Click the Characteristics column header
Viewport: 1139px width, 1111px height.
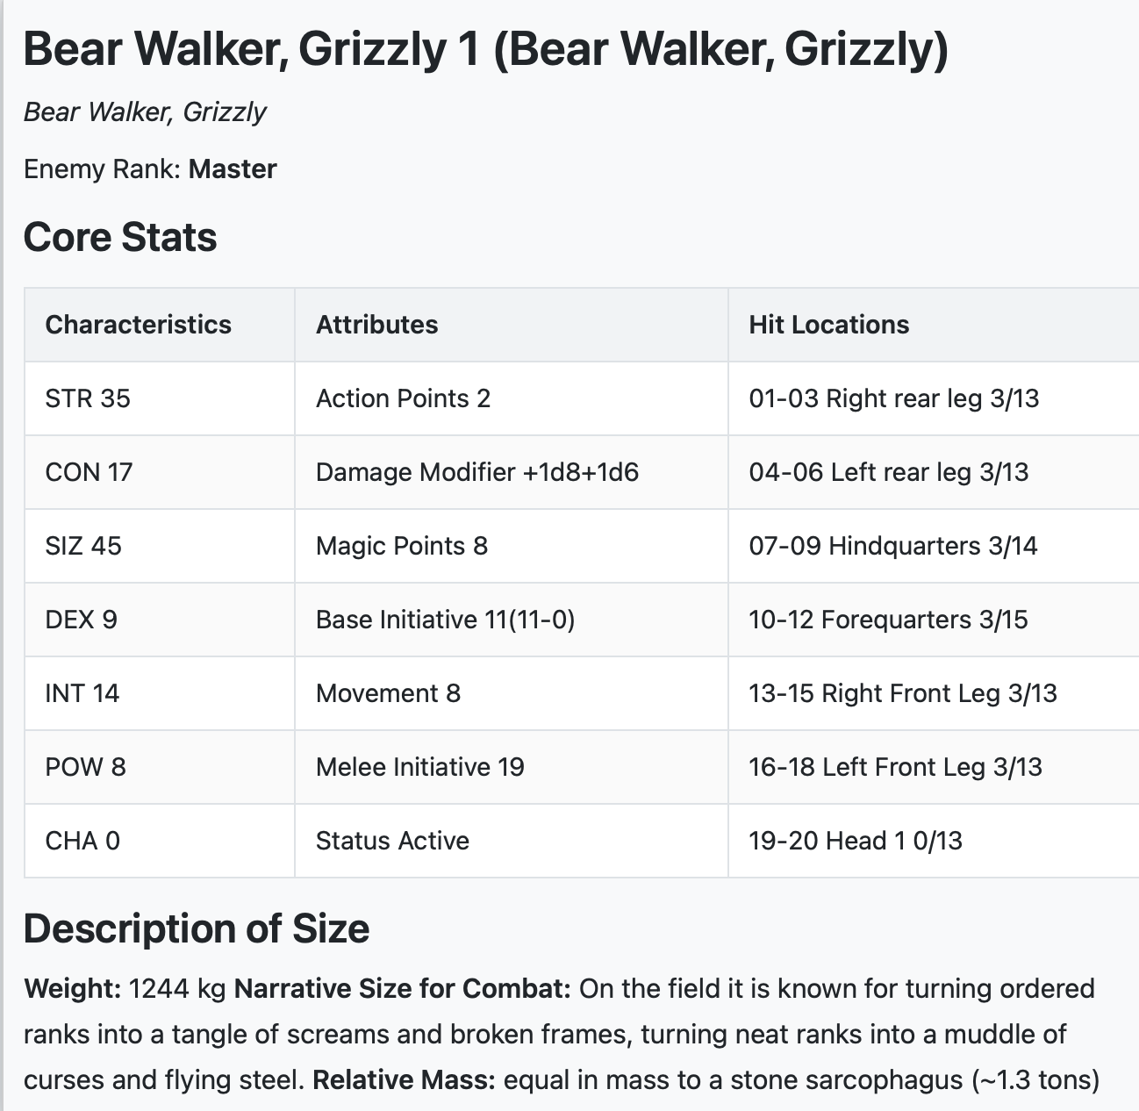[x=138, y=325]
